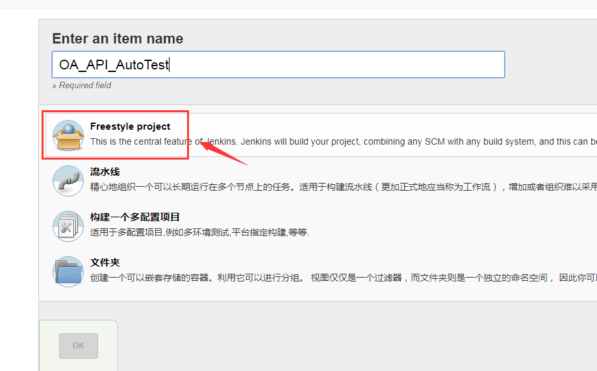Screen dimensions: 597x371
Task: Click the Enter an item name heading
Action: click(x=118, y=39)
